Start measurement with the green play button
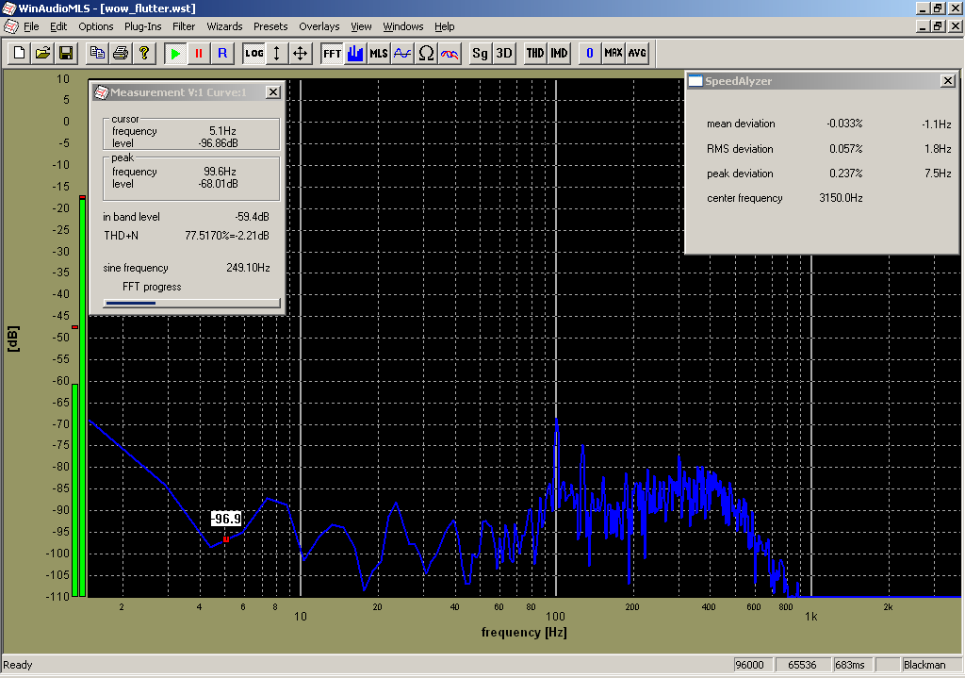The height and width of the screenshot is (678, 965). [175, 54]
